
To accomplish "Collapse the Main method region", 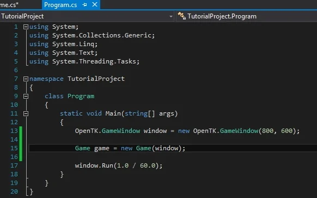I will pyautogui.click(x=26, y=113).
